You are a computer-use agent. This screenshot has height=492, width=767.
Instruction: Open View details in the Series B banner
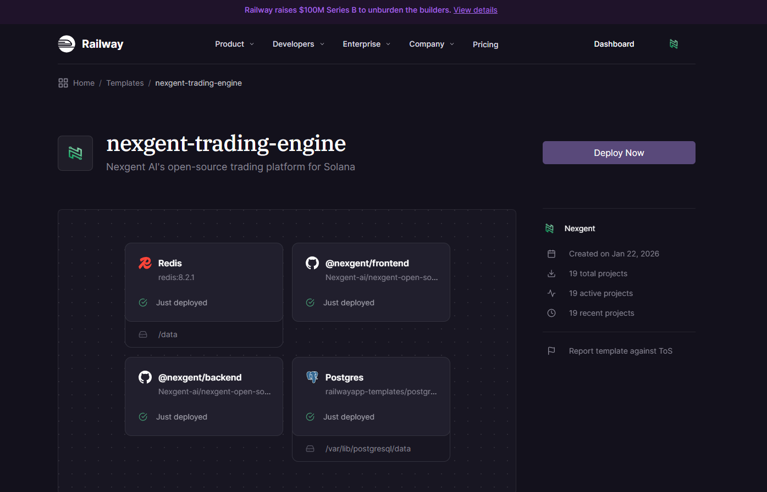click(475, 9)
